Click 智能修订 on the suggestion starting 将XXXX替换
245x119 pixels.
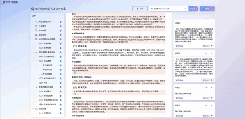[x=208, y=46]
